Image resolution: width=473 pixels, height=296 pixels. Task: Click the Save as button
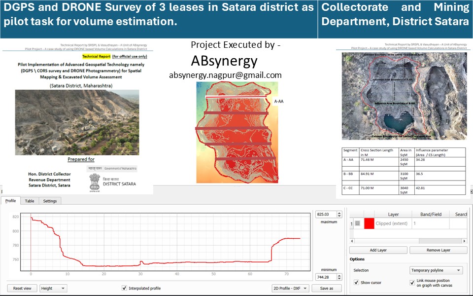point(326,288)
